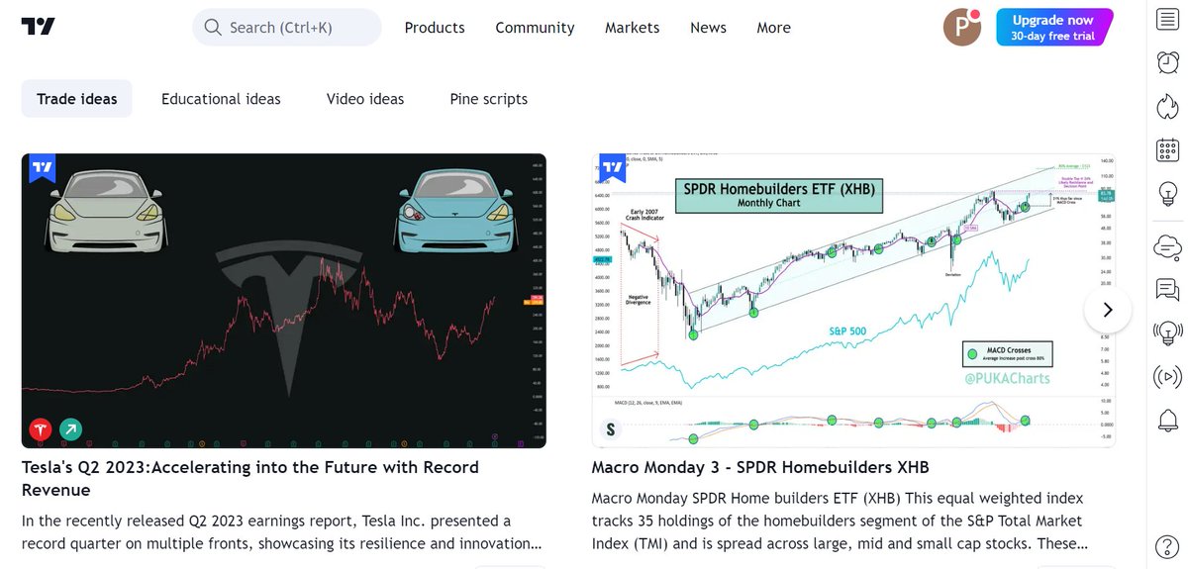Click the magnifier icon in search
Screen dimensions: 1188x569
click(212, 28)
